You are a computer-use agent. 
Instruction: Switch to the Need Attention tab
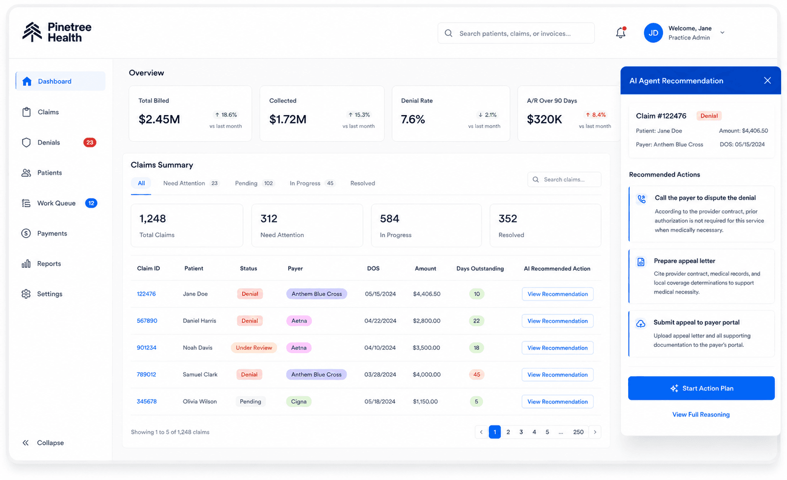point(190,183)
